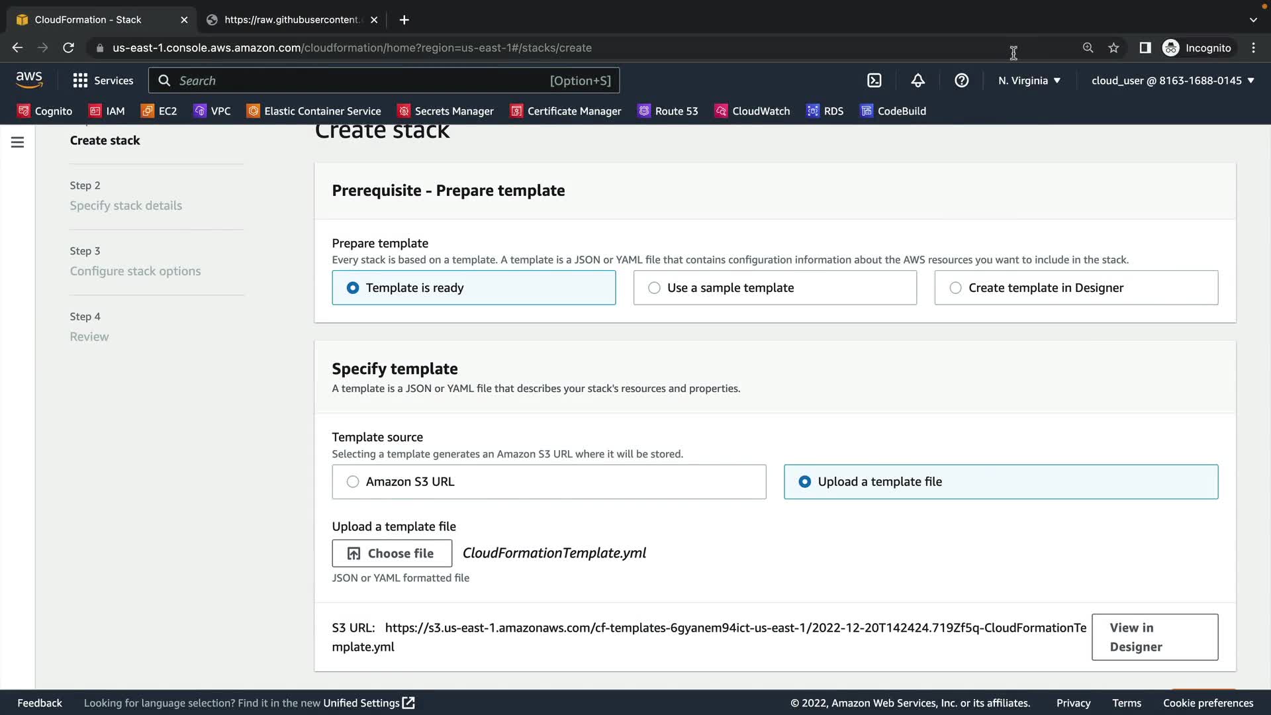Open the Secrets Manager shortcut

point(446,111)
